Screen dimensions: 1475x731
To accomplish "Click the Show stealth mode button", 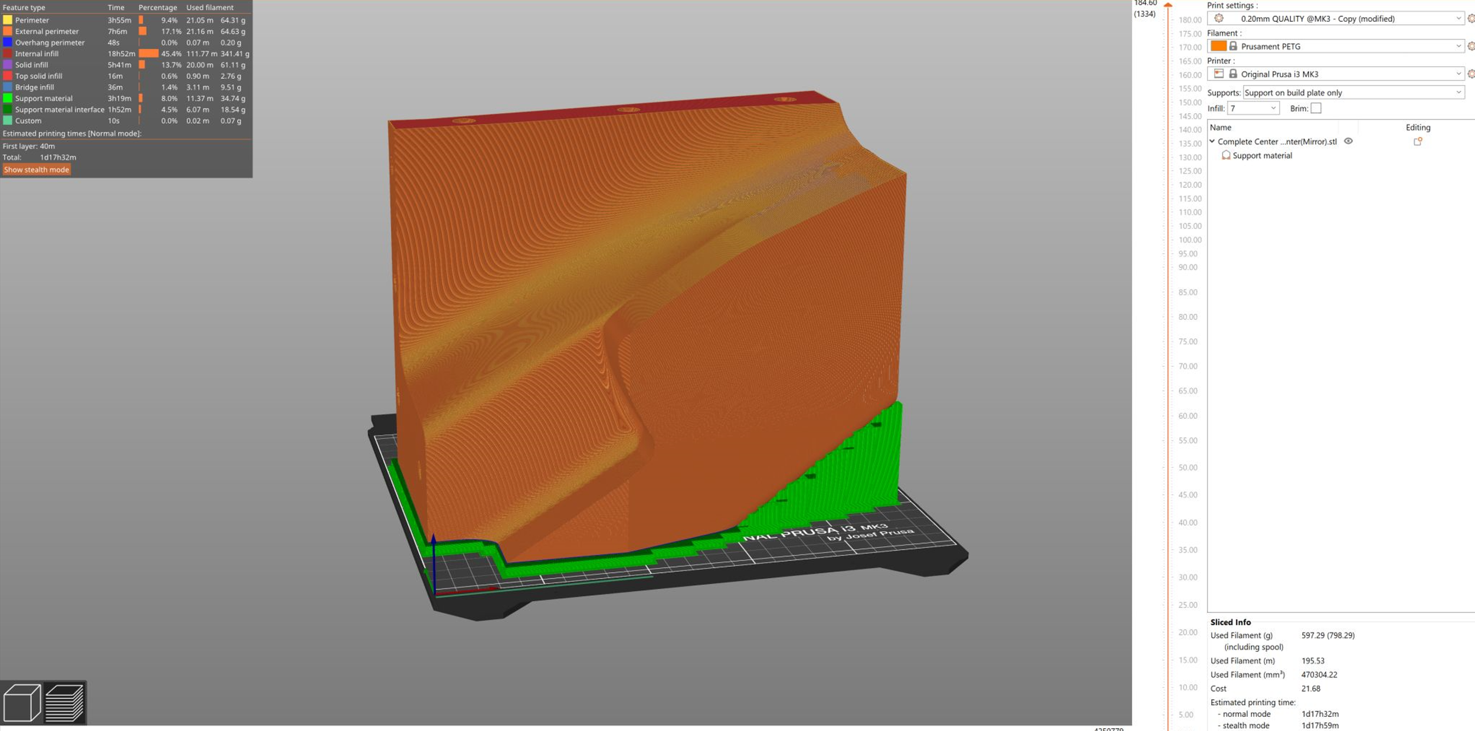I will 37,169.
